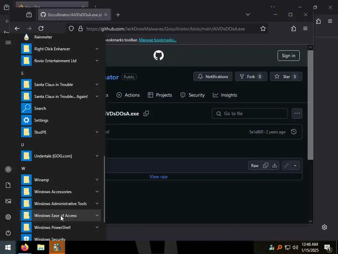Image resolution: width=338 pixels, height=254 pixels.
Task: Open front Firefox window extensions puzzle icon
Action: tap(293, 28)
